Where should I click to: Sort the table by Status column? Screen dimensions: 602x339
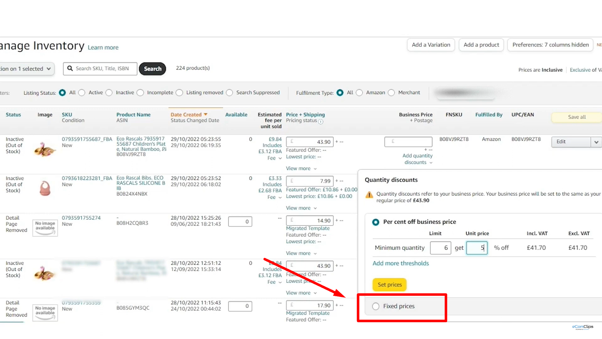pos(13,115)
